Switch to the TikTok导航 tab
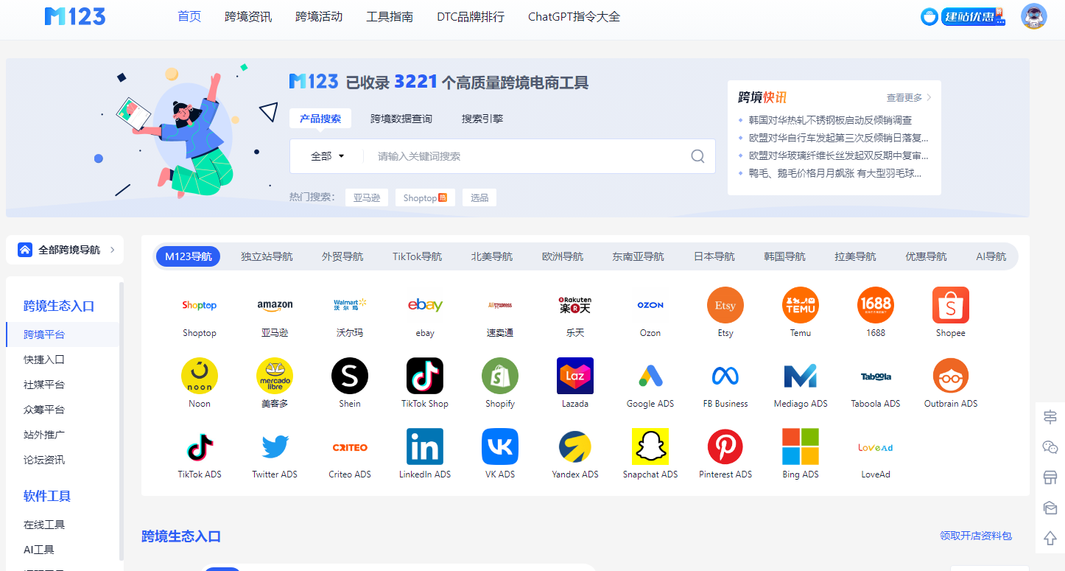 [x=417, y=256]
